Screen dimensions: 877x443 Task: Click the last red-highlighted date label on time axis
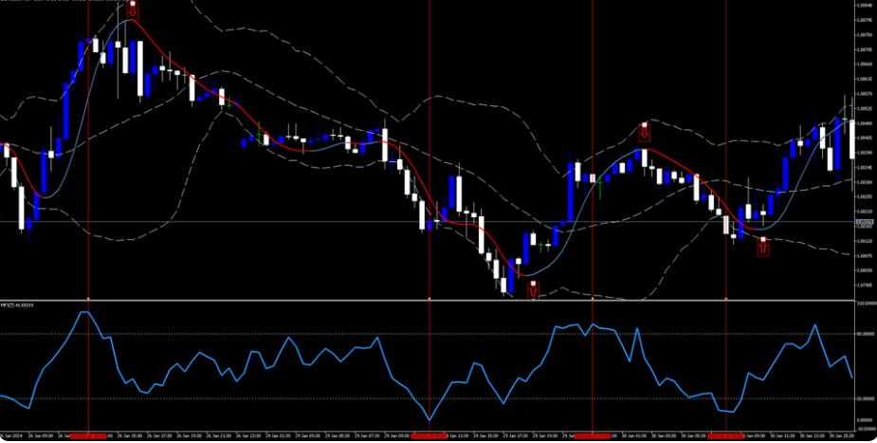click(726, 435)
